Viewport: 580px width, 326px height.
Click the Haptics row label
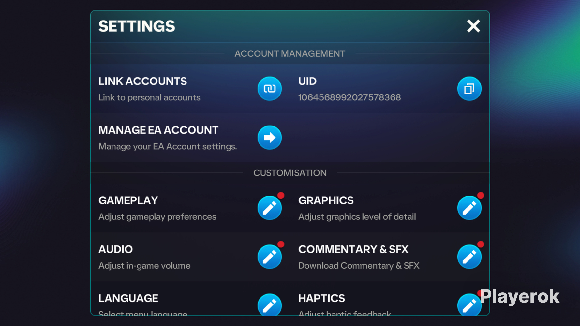click(x=322, y=298)
